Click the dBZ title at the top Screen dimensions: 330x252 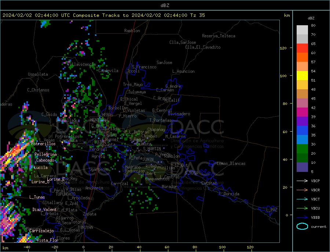165,5
